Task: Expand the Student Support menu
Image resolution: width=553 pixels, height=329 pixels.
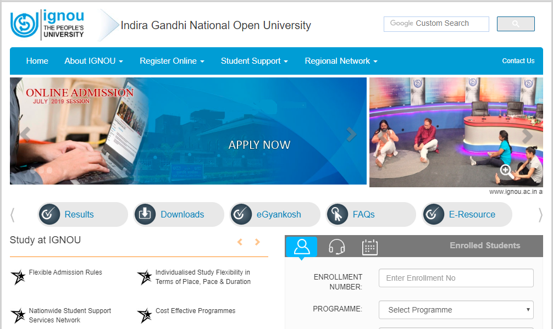Action: [x=254, y=61]
